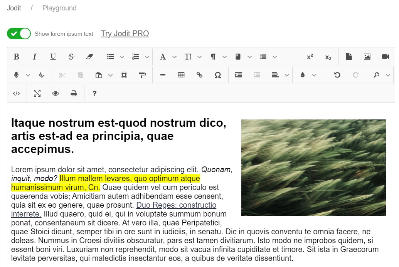This screenshot has width=399, height=267.
Task: Open the insert link tool
Action: (x=200, y=75)
